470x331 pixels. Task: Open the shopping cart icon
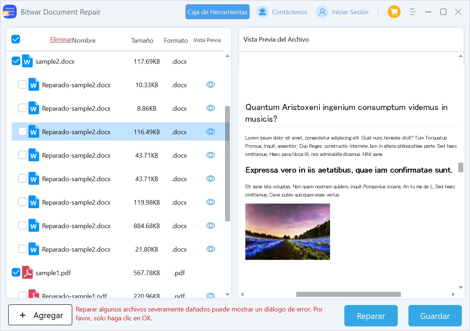click(x=394, y=12)
